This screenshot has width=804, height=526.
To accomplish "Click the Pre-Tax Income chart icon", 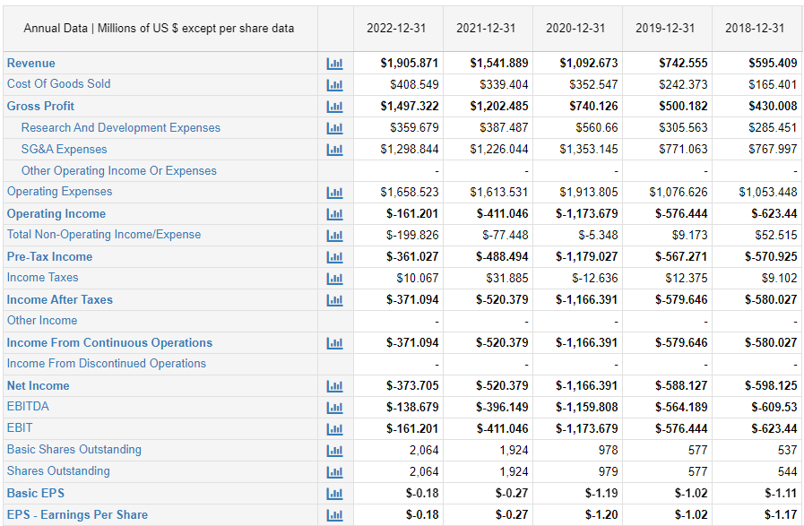I will coord(335,257).
